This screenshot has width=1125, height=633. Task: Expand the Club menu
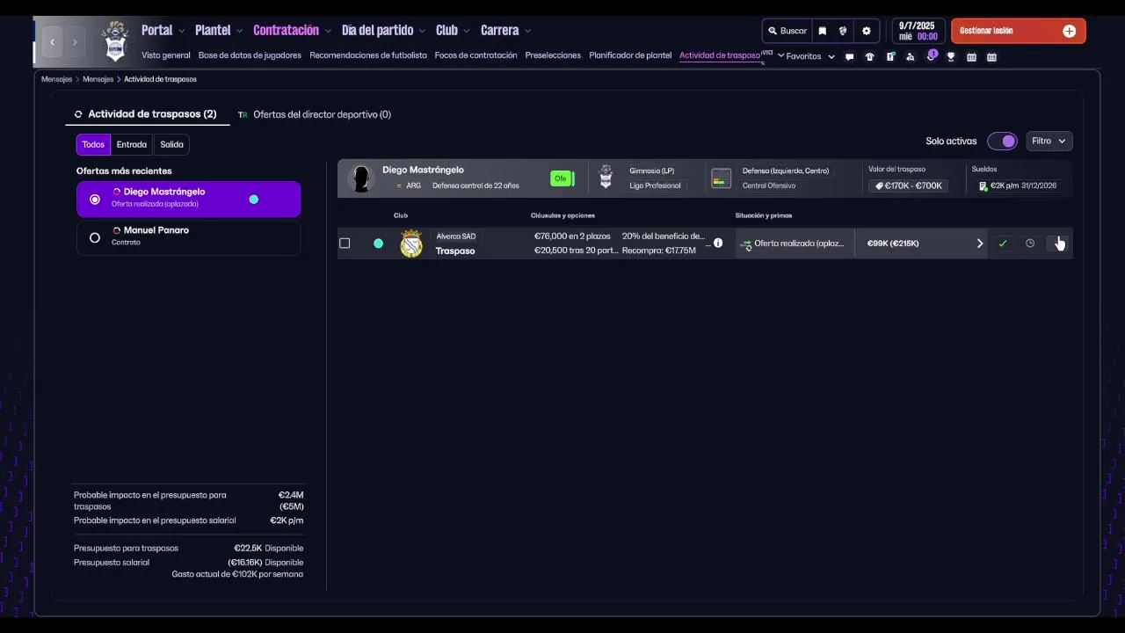click(x=453, y=30)
